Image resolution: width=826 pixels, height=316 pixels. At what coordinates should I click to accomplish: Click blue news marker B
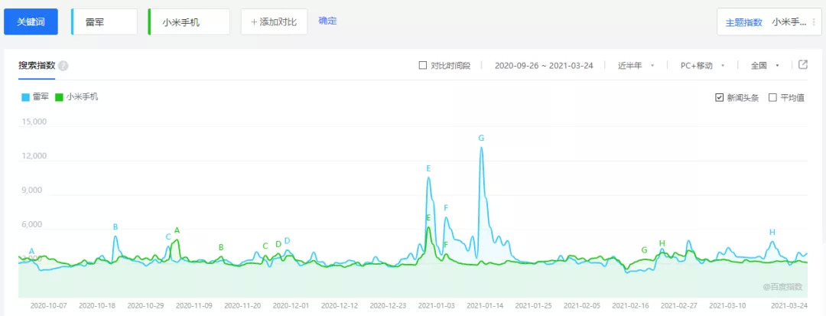(x=115, y=227)
